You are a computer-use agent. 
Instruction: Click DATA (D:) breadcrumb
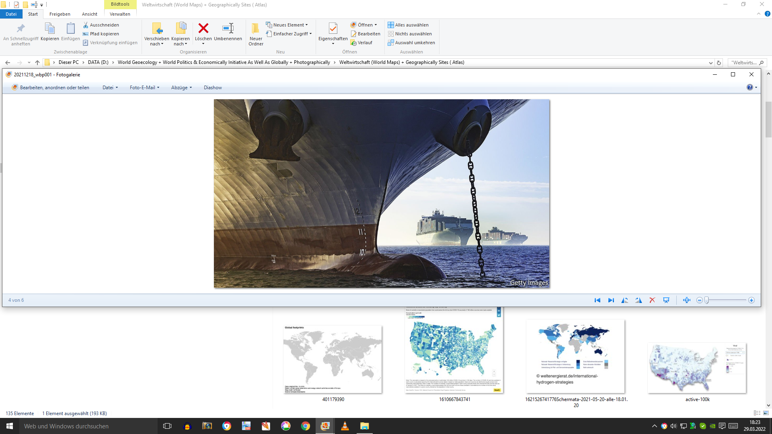[98, 62]
